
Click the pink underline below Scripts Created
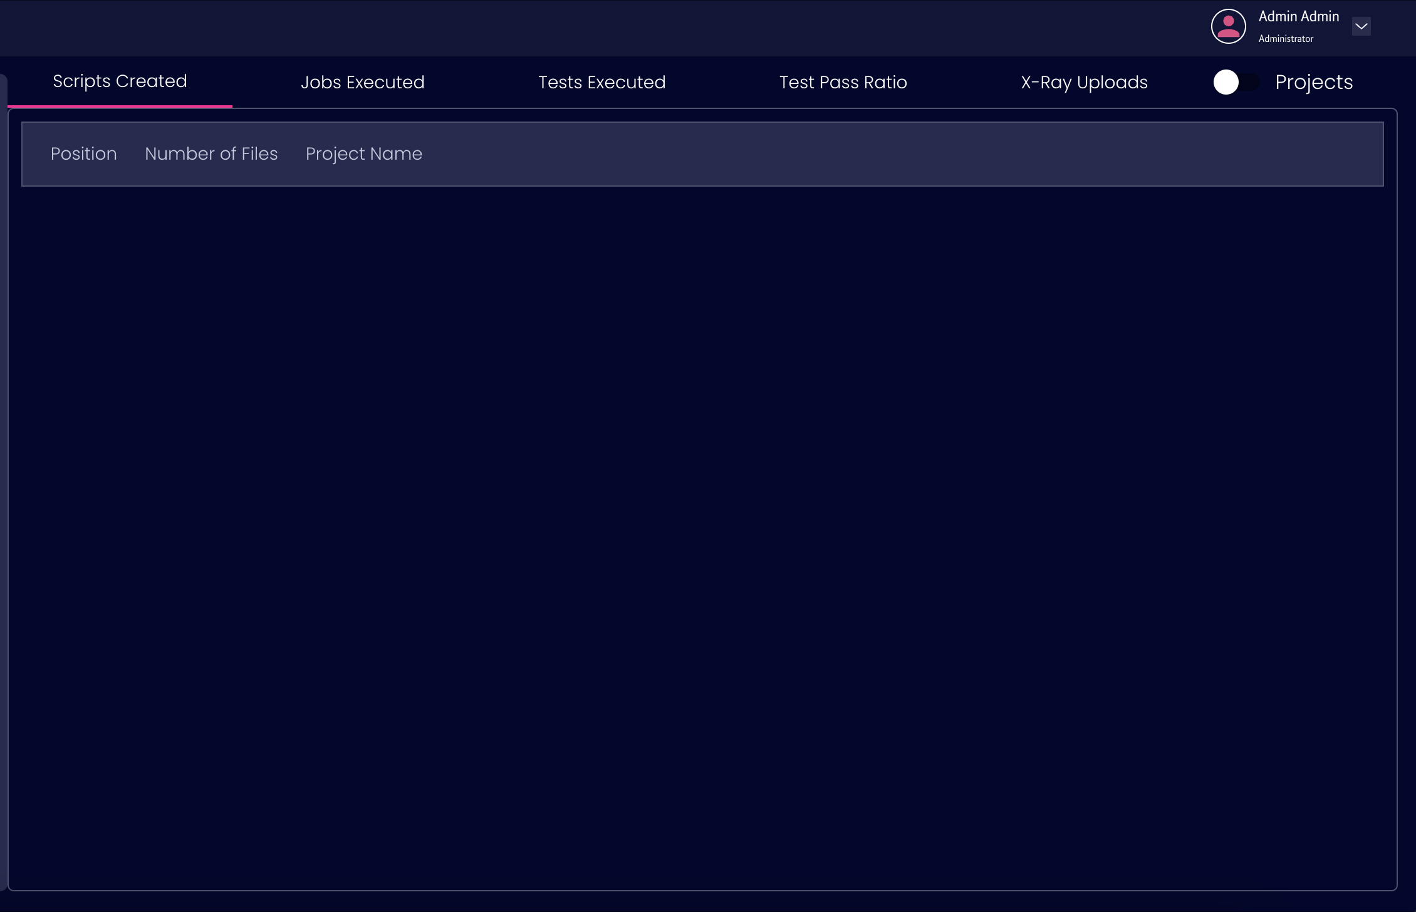point(120,106)
